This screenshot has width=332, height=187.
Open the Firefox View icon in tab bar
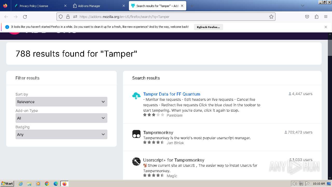tap(5, 6)
